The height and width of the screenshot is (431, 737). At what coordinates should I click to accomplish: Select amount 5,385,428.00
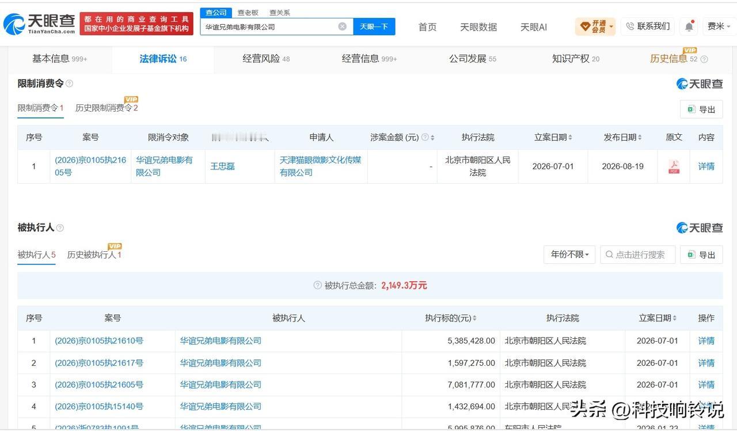point(471,341)
